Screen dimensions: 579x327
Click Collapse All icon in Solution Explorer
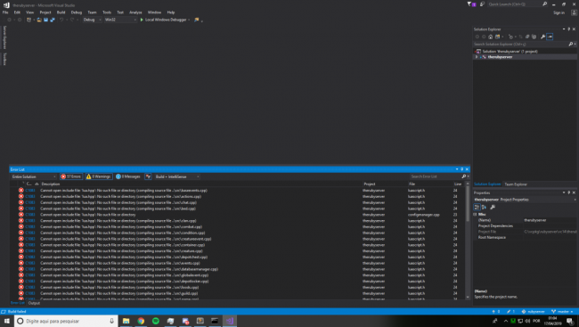click(527, 37)
